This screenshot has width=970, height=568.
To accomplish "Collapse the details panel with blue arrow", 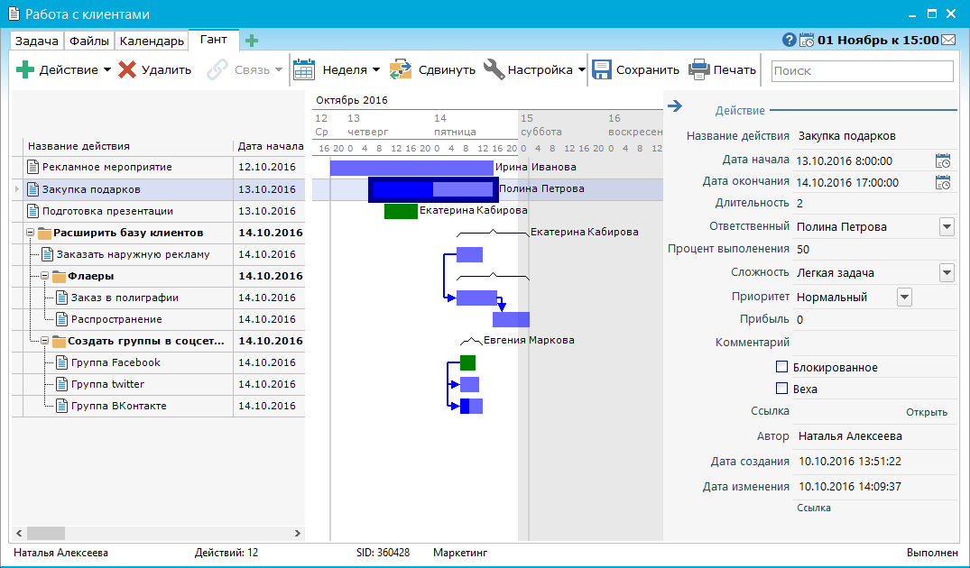I will pyautogui.click(x=675, y=106).
